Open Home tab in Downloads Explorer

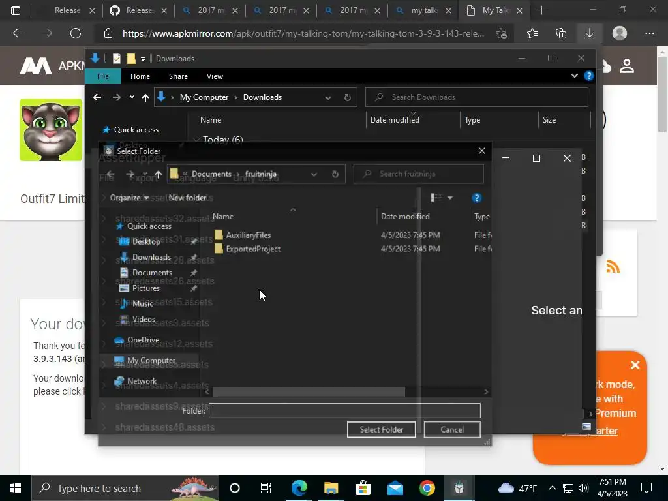point(140,76)
